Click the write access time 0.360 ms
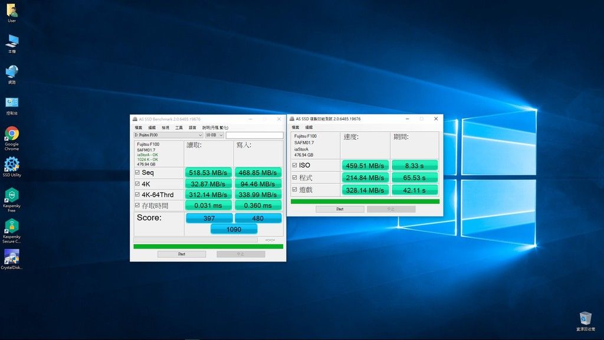This screenshot has width=604, height=340. click(x=258, y=205)
